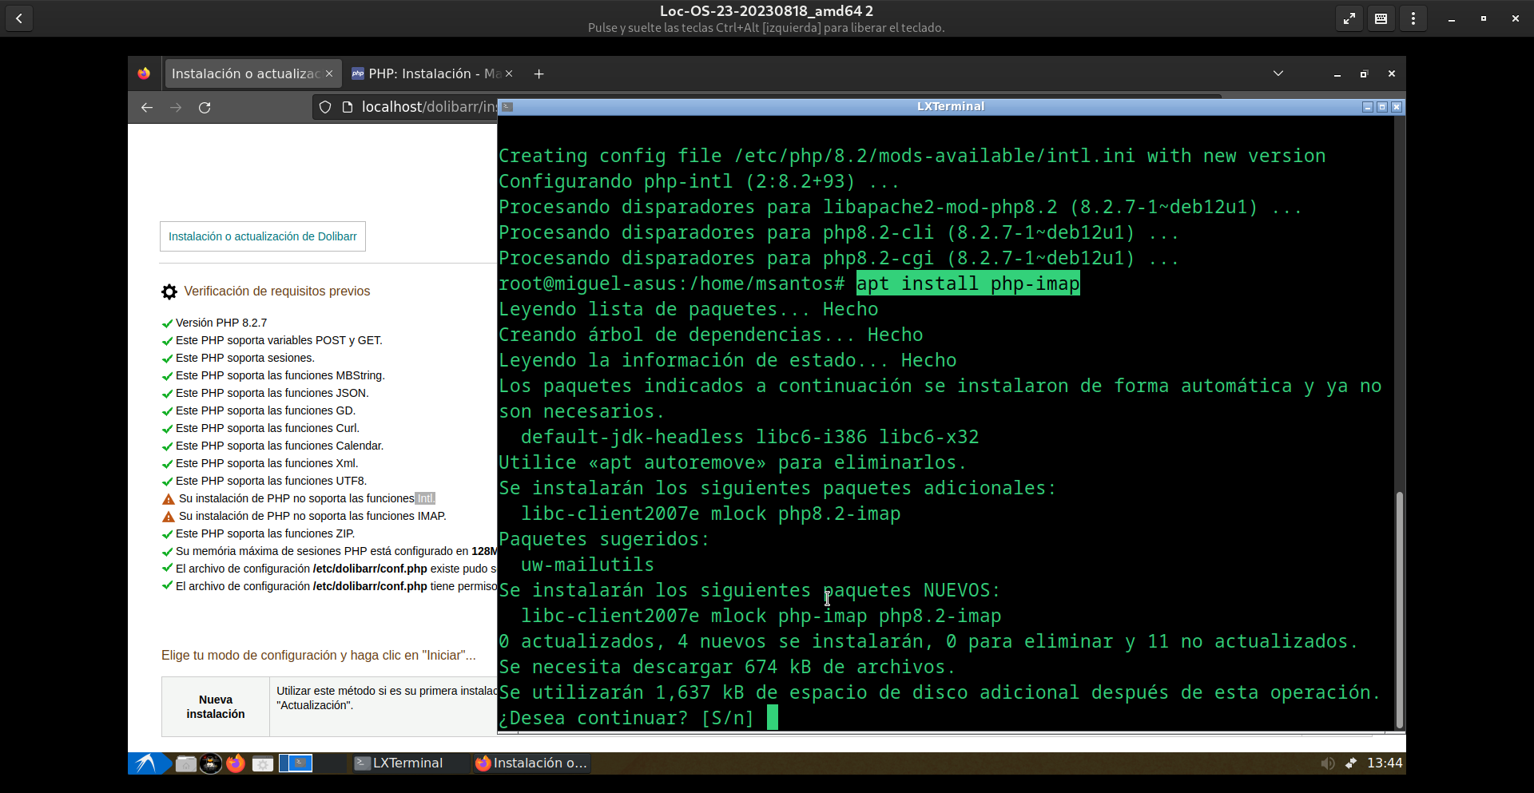Click the volume speaker icon in tray
Screen dimensions: 1534x793
1327,763
